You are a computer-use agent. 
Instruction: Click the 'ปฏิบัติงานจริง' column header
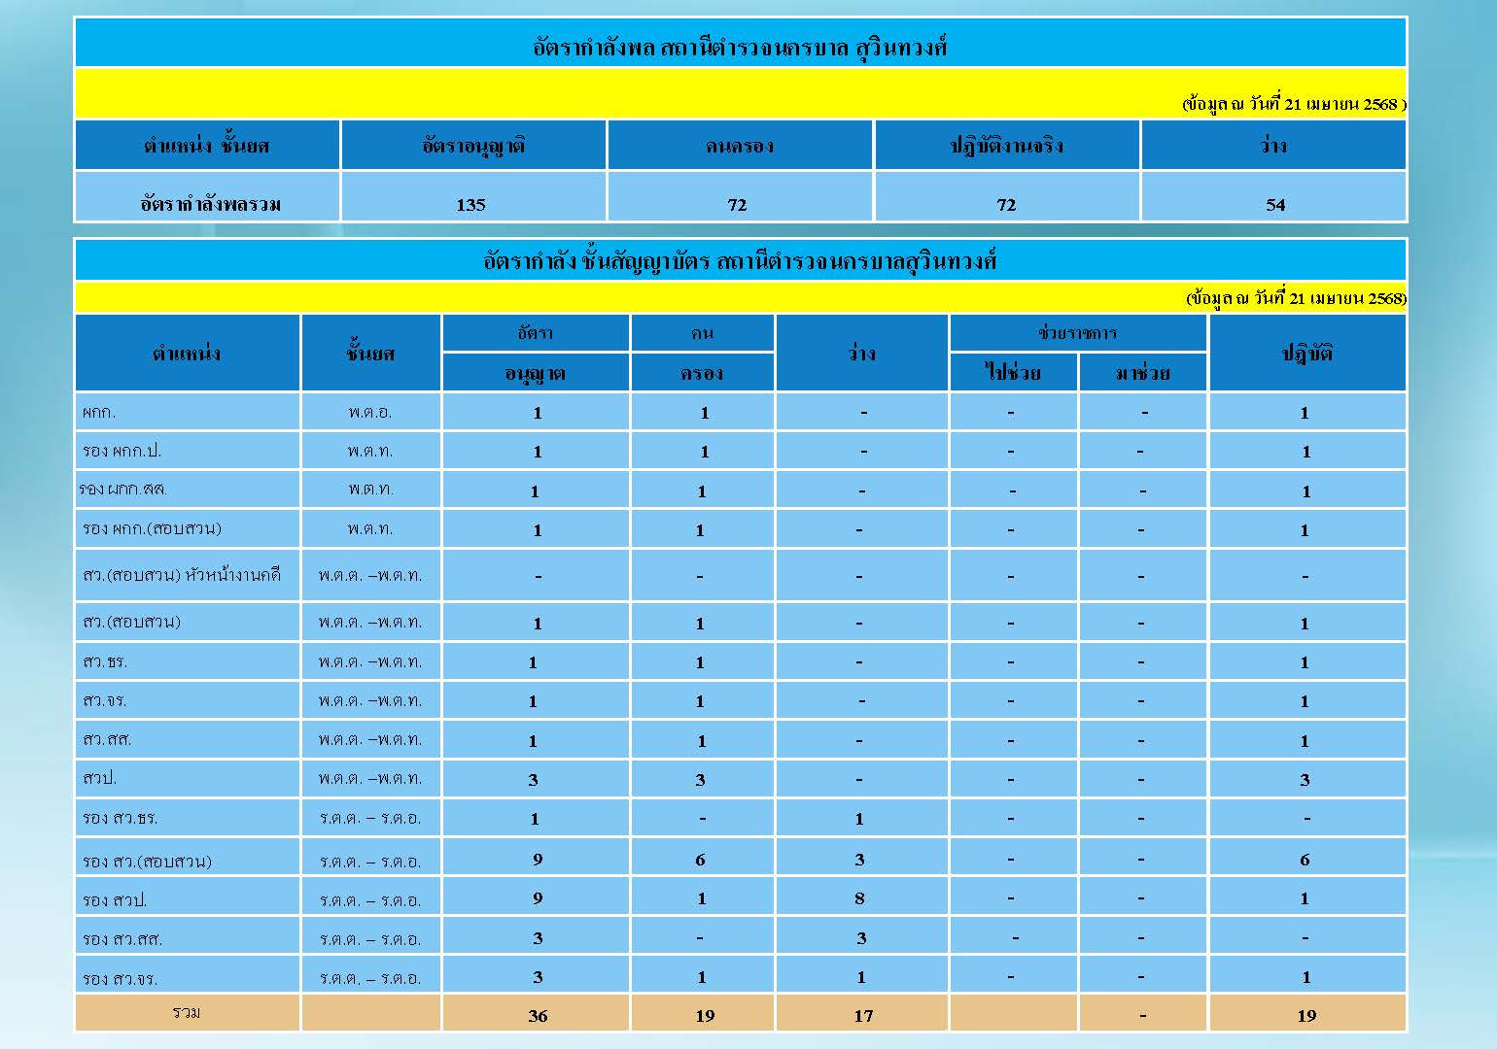(x=1006, y=146)
